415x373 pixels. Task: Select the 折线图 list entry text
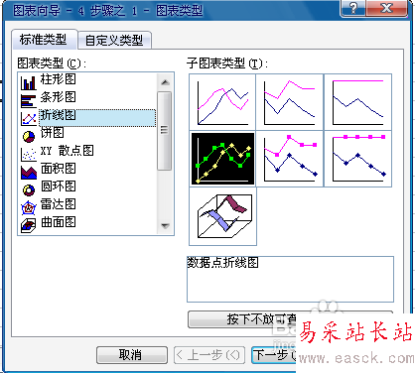pyautogui.click(x=59, y=115)
